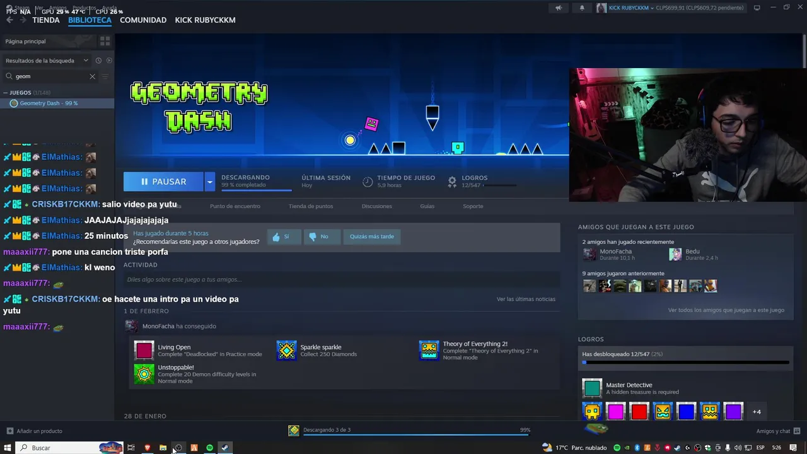
Task: Open the COMUNIDAD tab
Action: click(143, 20)
